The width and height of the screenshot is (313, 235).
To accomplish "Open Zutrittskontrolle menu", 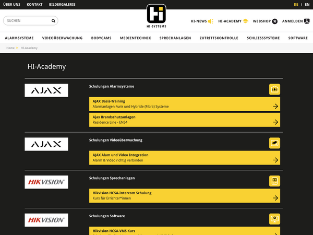I will pyautogui.click(x=219, y=38).
